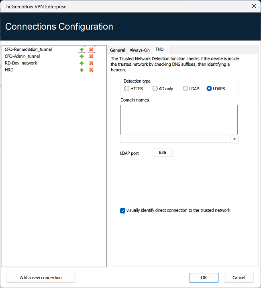Uncheck visually identify direct connection option

tap(122, 211)
